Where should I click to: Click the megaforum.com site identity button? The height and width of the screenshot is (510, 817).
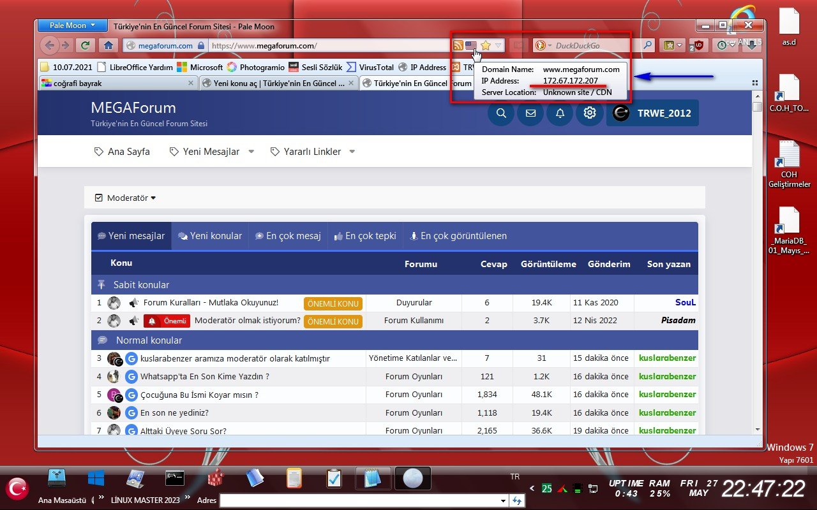165,45
